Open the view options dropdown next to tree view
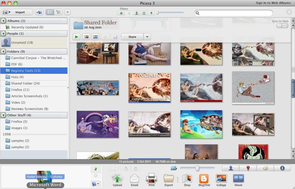 pos(67,12)
